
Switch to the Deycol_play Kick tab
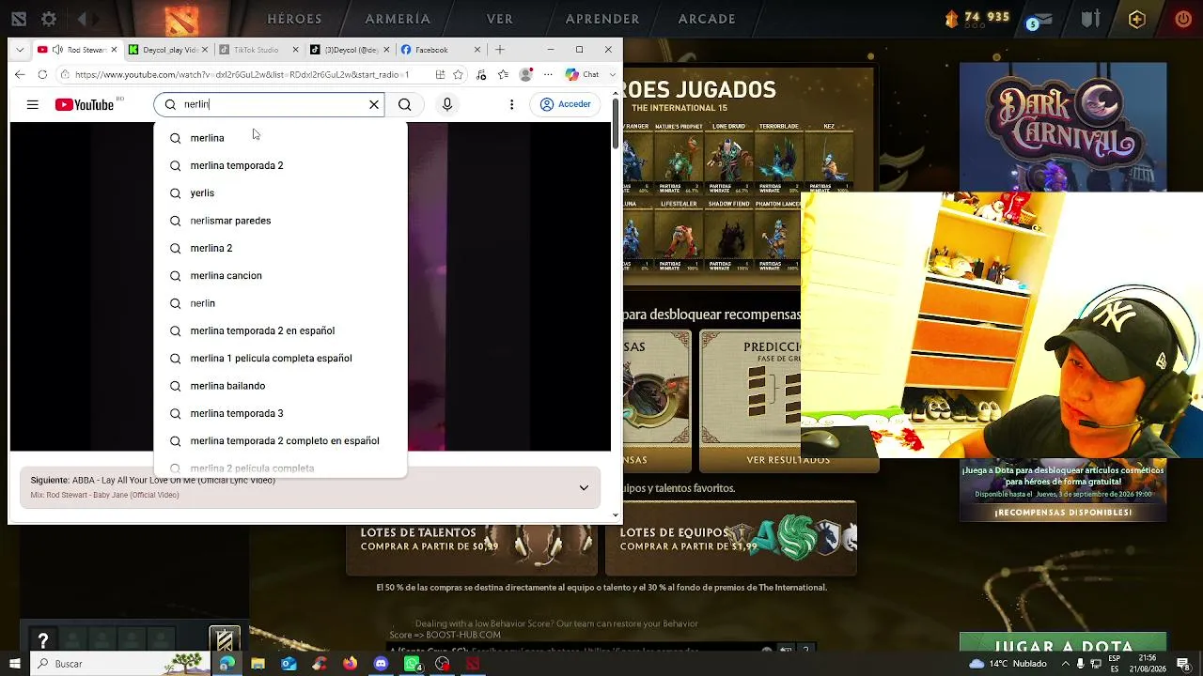pyautogui.click(x=166, y=50)
